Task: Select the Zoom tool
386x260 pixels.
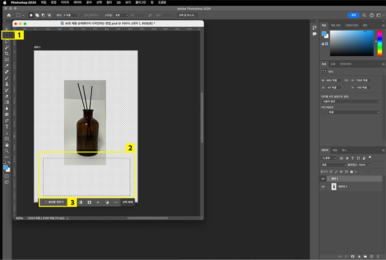Action: [6, 151]
